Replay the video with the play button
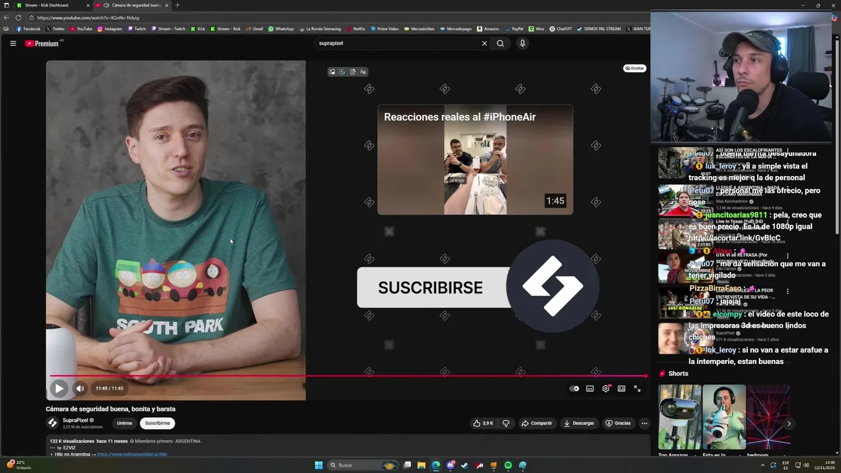This screenshot has width=841, height=473. pos(59,388)
